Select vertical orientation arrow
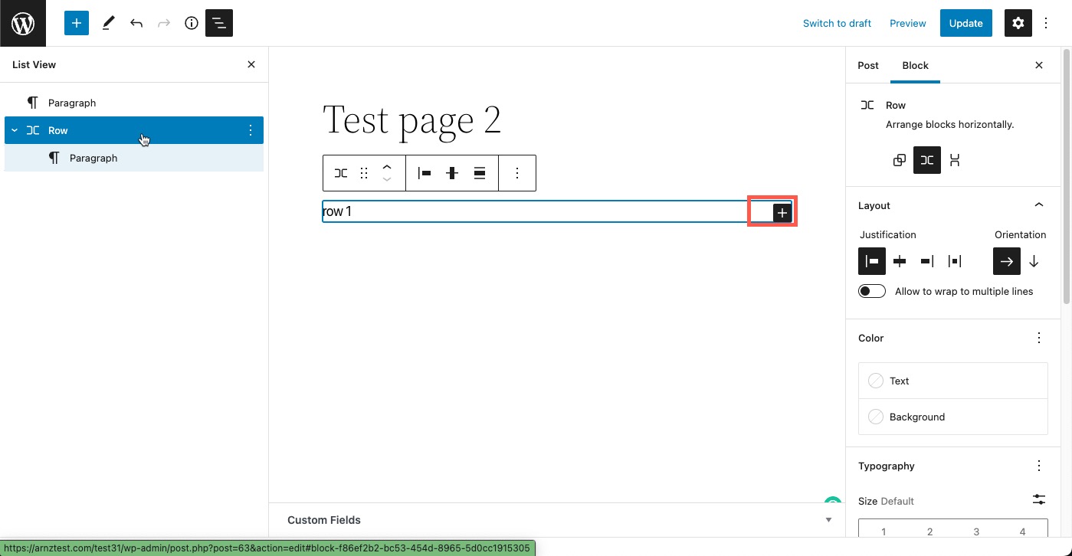Screen dimensions: 1072x556 (1034, 261)
